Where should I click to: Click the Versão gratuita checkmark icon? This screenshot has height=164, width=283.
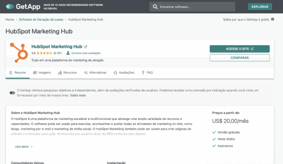(214, 132)
